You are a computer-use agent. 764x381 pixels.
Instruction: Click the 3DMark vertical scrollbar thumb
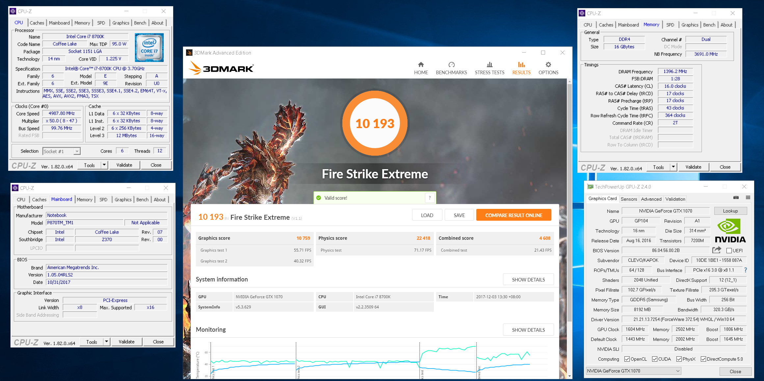pyautogui.click(x=569, y=203)
